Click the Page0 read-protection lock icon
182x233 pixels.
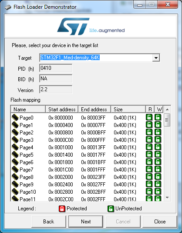pos(149,117)
